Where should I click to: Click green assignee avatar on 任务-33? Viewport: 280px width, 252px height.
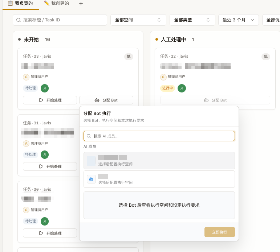pos(45,88)
